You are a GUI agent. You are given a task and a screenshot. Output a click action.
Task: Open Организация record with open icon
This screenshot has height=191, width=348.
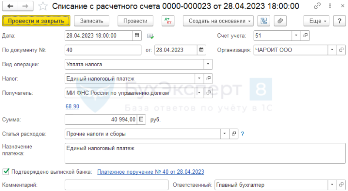pos(341,50)
